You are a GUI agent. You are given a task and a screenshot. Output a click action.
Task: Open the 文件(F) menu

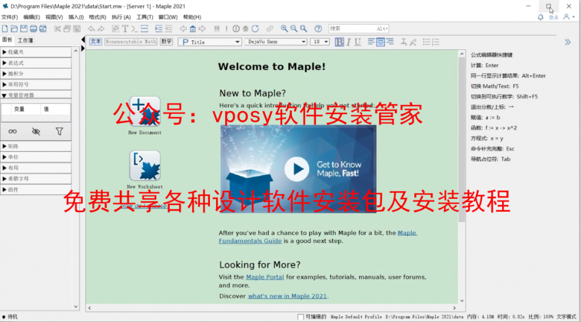point(10,17)
